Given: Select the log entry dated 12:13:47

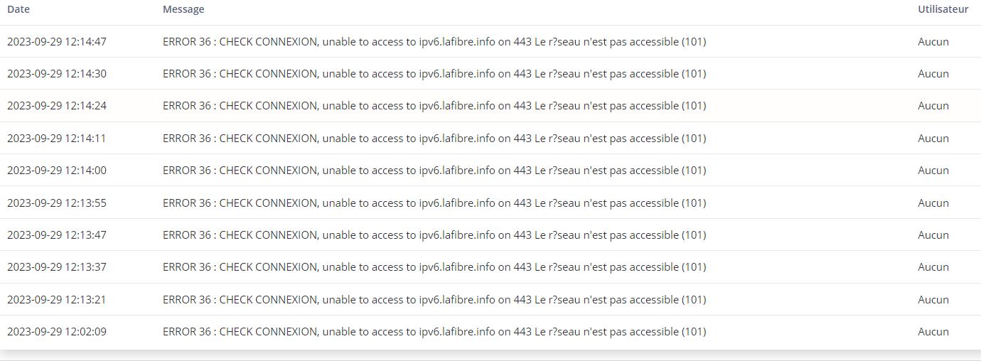Looking at the screenshot, I should [x=490, y=235].
